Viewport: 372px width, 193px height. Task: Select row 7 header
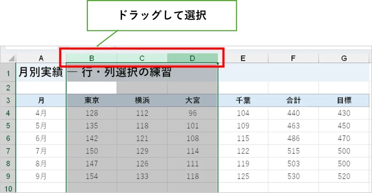coord(8,151)
